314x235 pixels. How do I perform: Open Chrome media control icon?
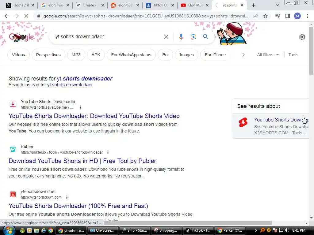click(x=278, y=16)
